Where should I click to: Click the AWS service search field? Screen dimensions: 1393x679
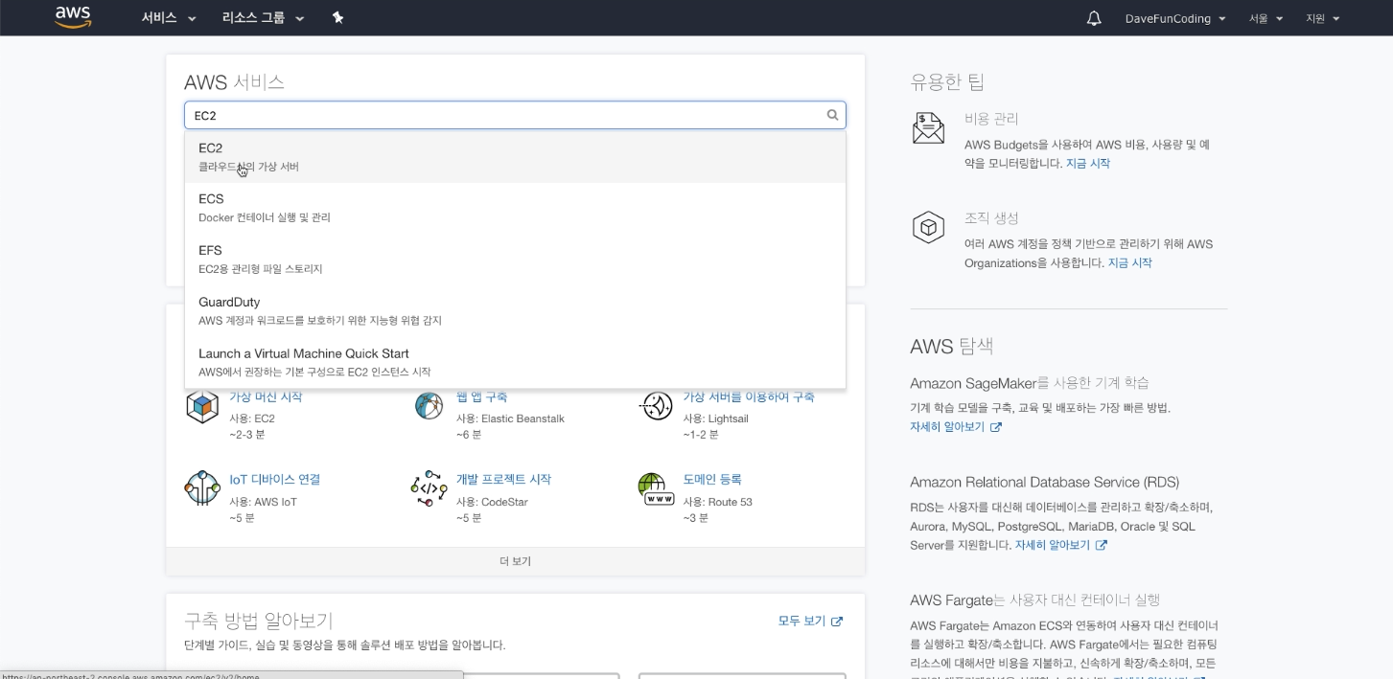pyautogui.click(x=515, y=115)
